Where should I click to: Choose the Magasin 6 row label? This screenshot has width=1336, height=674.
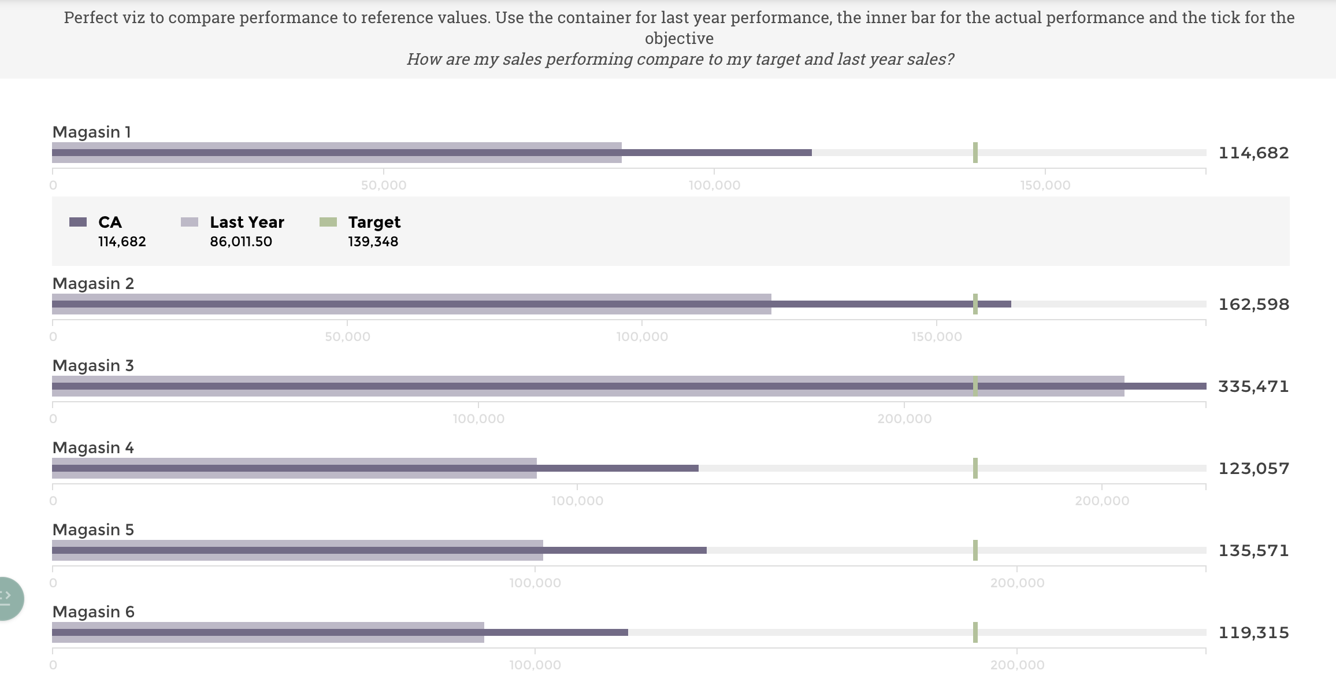94,612
